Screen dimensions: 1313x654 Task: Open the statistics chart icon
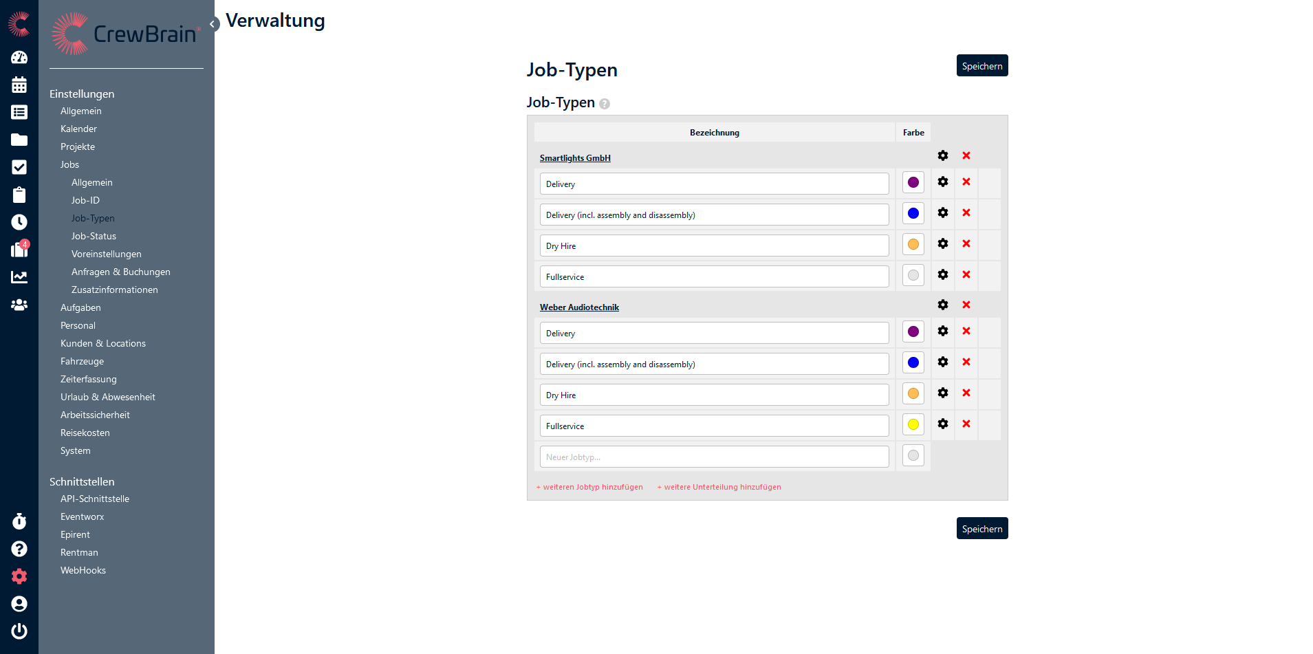coord(19,277)
